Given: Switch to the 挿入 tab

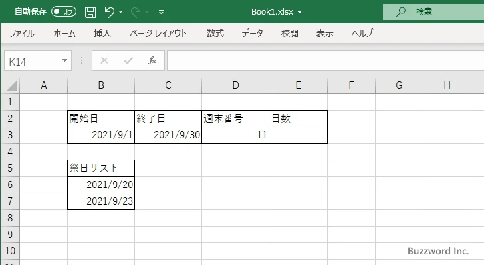Looking at the screenshot, I should coord(102,33).
